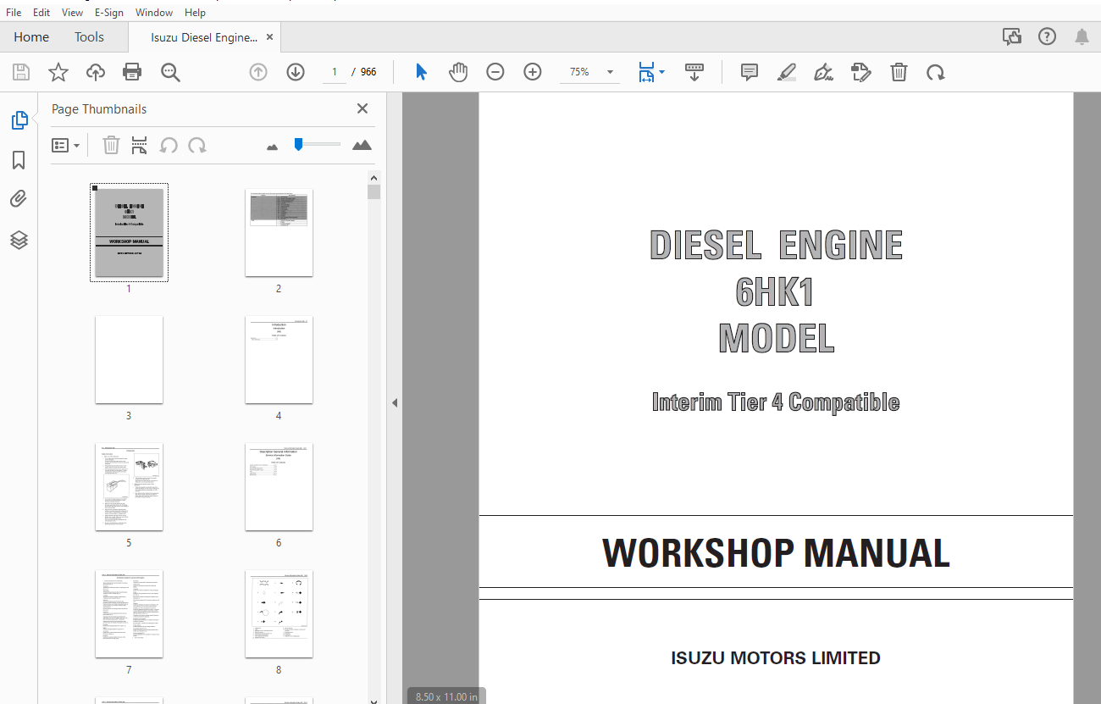This screenshot has width=1101, height=704.
Task: Go to next page arrow
Action: pos(296,72)
